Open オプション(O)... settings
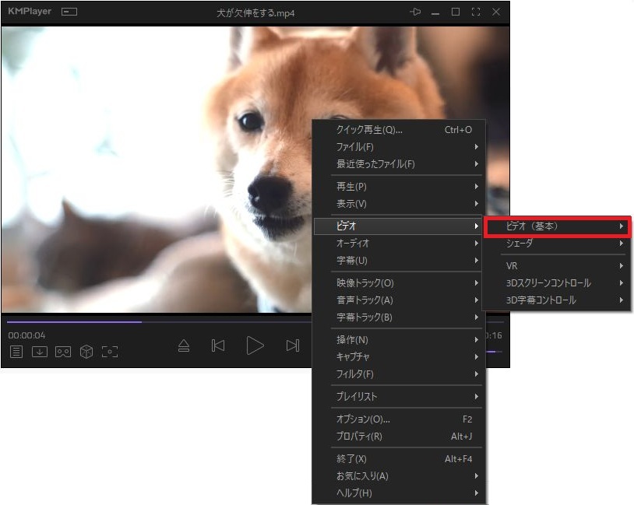634x505 pixels. 398,419
